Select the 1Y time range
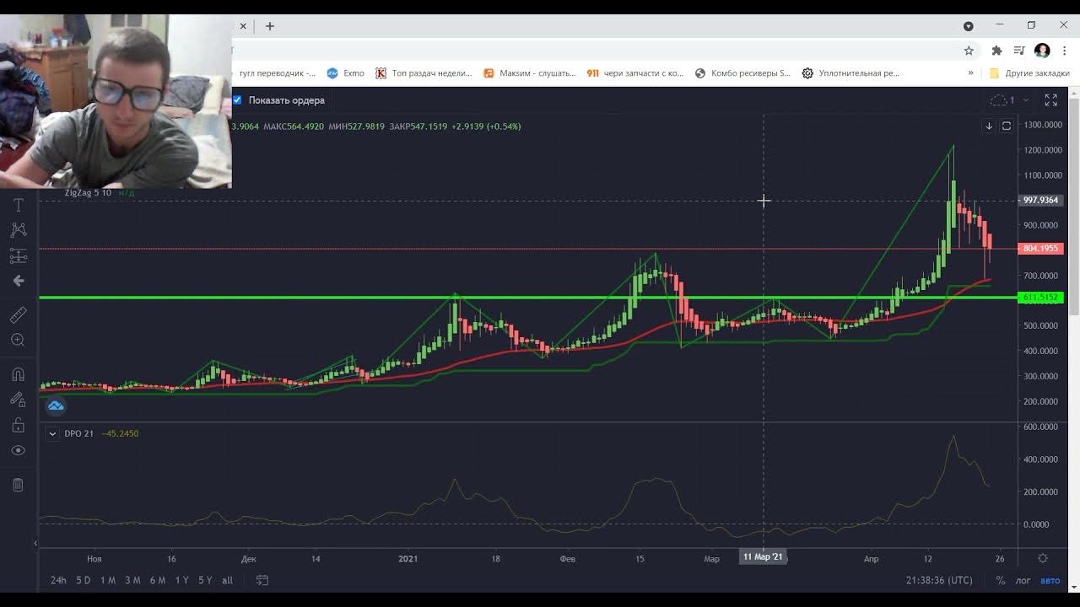The image size is (1080, 607). [x=181, y=580]
